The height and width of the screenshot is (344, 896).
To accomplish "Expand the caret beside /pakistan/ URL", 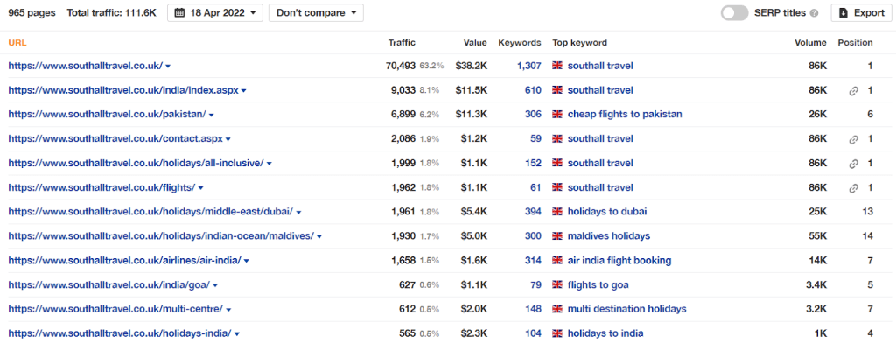I will tap(212, 115).
